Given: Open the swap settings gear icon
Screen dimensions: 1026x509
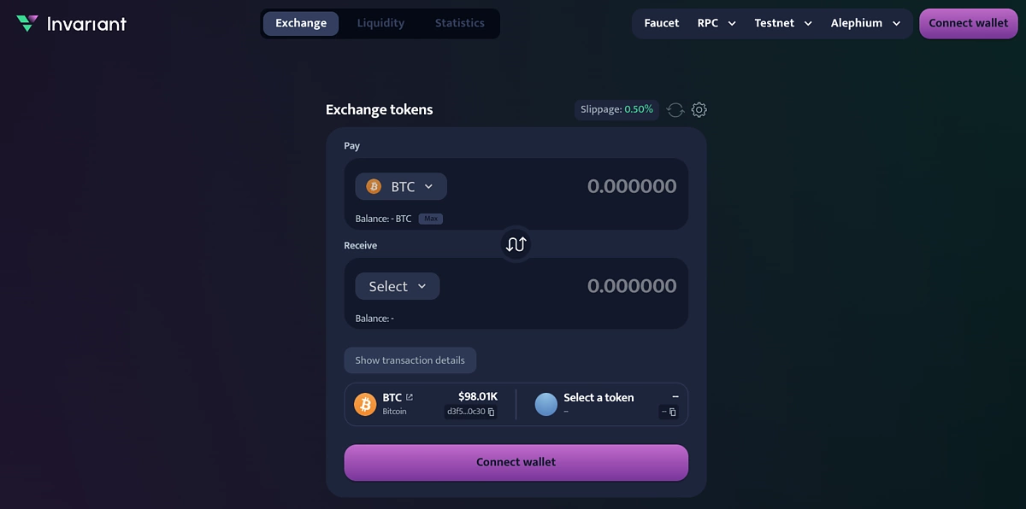Looking at the screenshot, I should pos(699,109).
